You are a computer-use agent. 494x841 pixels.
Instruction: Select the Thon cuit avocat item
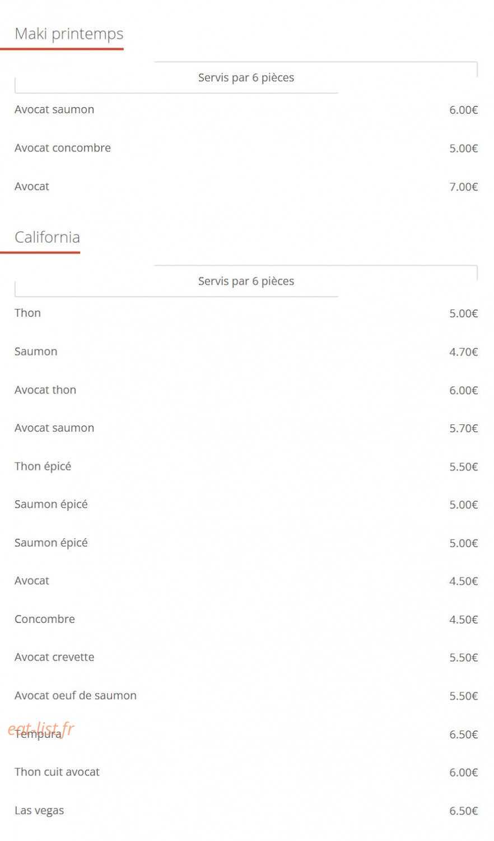click(x=57, y=772)
